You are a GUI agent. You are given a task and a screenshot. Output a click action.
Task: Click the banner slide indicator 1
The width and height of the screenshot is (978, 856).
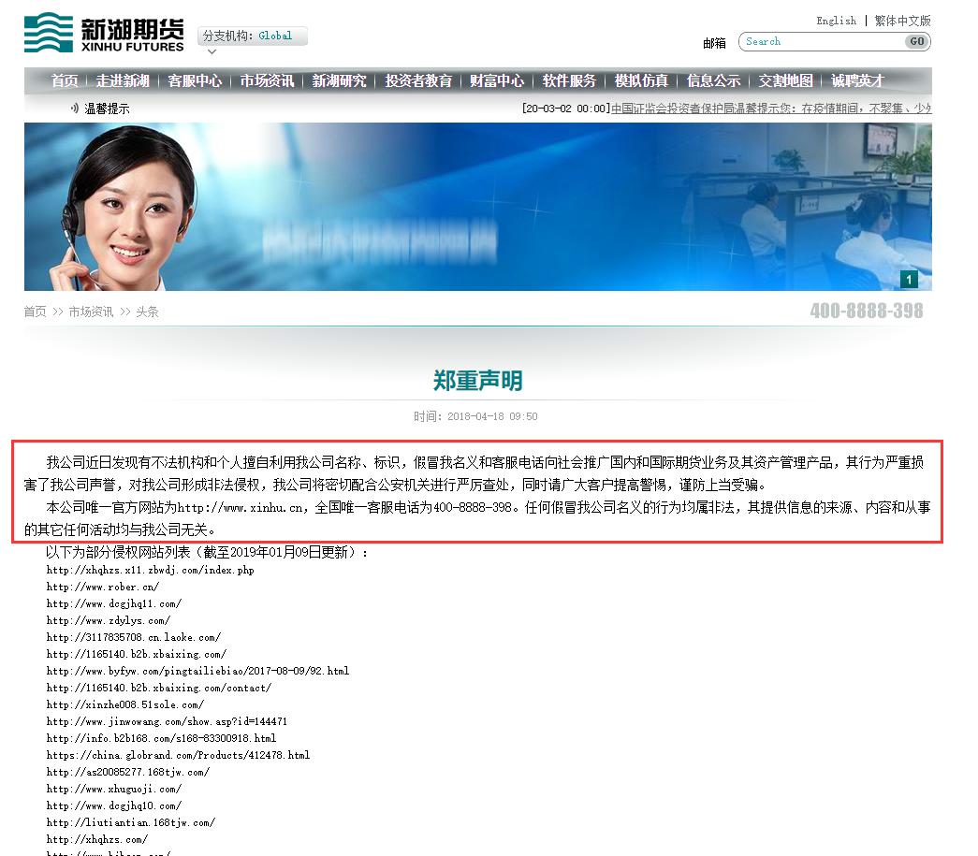(909, 279)
